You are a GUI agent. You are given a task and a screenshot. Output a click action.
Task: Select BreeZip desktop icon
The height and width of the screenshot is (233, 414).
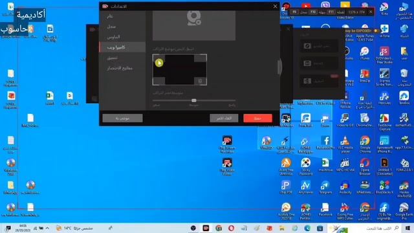click(x=365, y=76)
